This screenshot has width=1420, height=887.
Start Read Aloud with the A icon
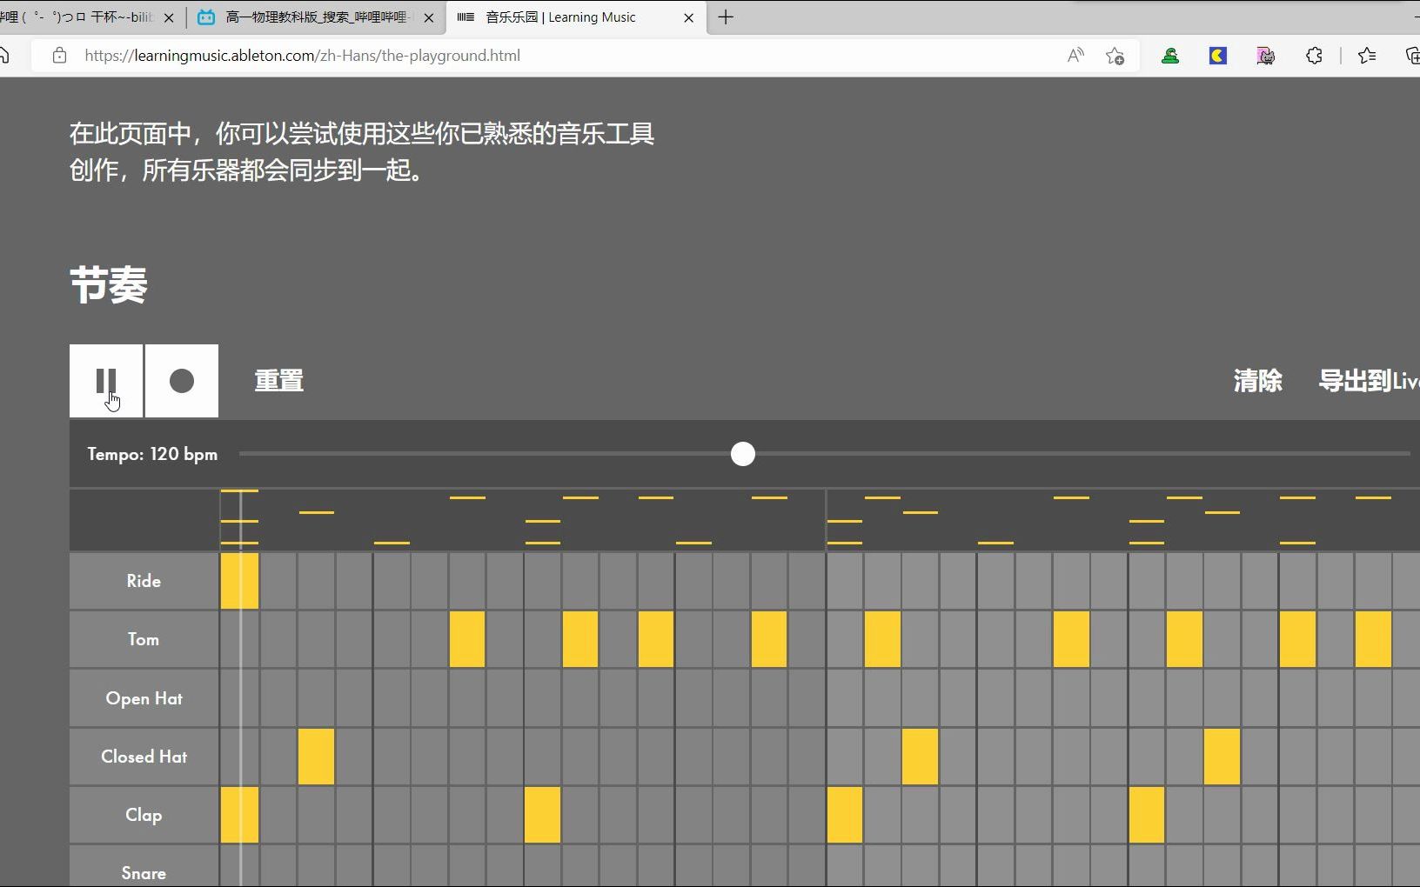[1075, 55]
